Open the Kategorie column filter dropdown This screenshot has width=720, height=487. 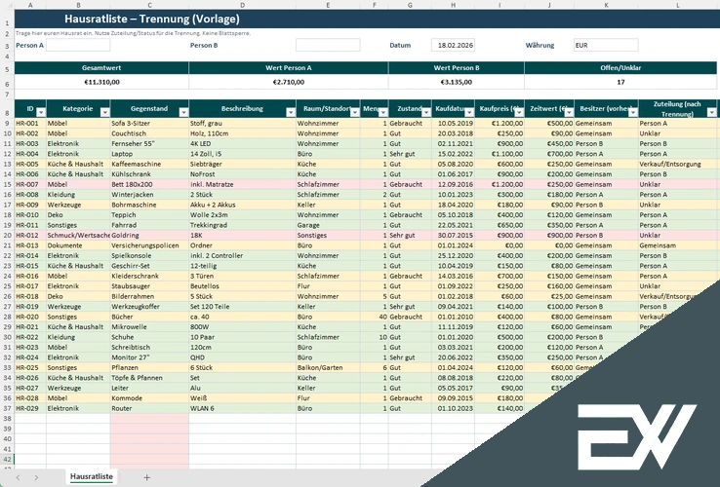click(105, 112)
